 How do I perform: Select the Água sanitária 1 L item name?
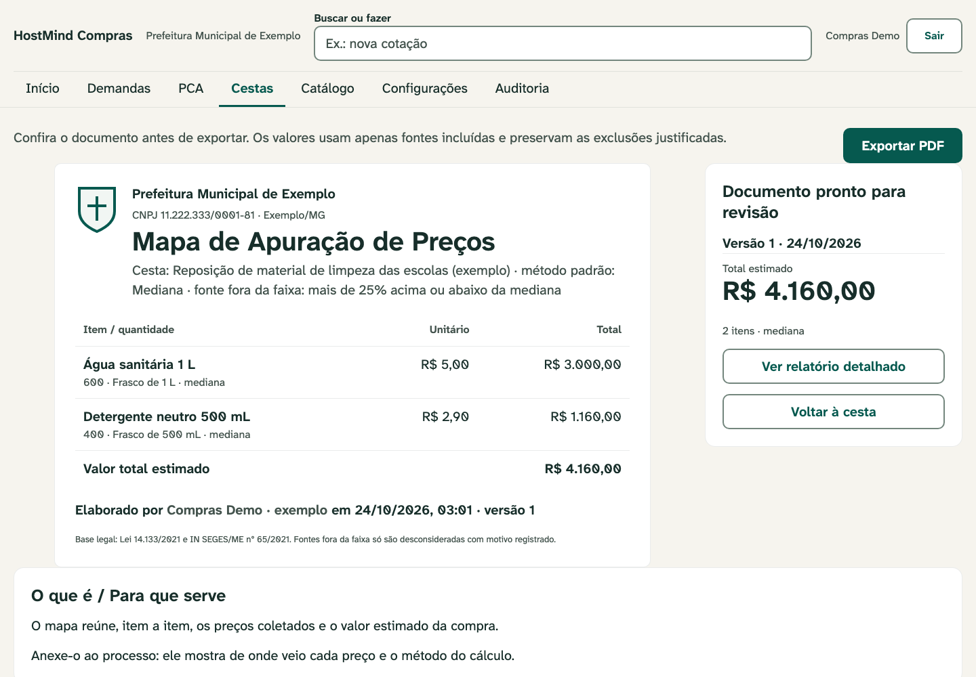coord(140,364)
